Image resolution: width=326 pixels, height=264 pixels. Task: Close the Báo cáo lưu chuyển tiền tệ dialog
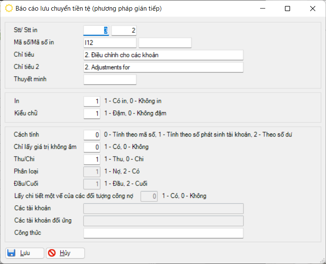coord(313,9)
